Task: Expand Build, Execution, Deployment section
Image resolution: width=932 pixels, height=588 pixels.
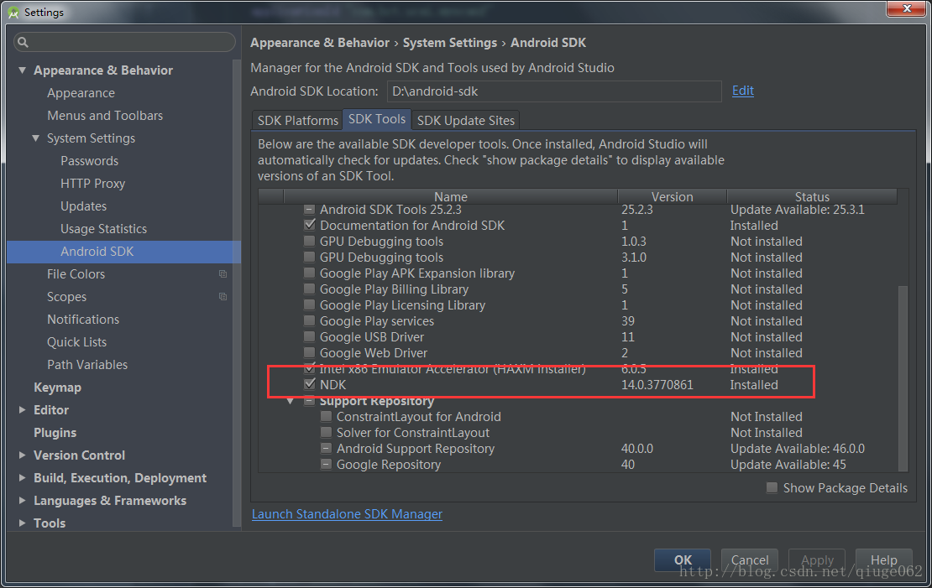Action: click(x=22, y=477)
